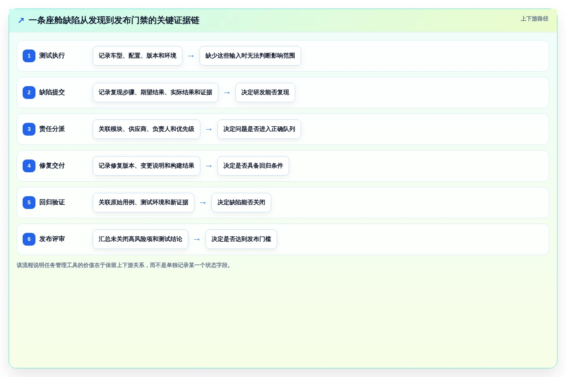Click the arrow in the 发布评审 row
Viewport: 566px width, 377px height.
(197, 239)
